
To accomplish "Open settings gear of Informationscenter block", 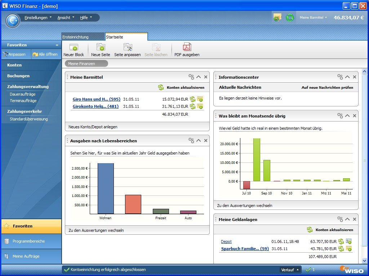I will (340, 77).
